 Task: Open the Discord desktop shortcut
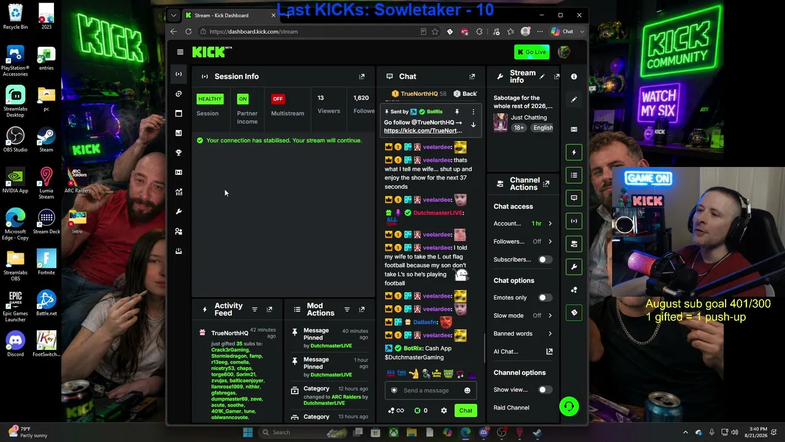[15, 344]
